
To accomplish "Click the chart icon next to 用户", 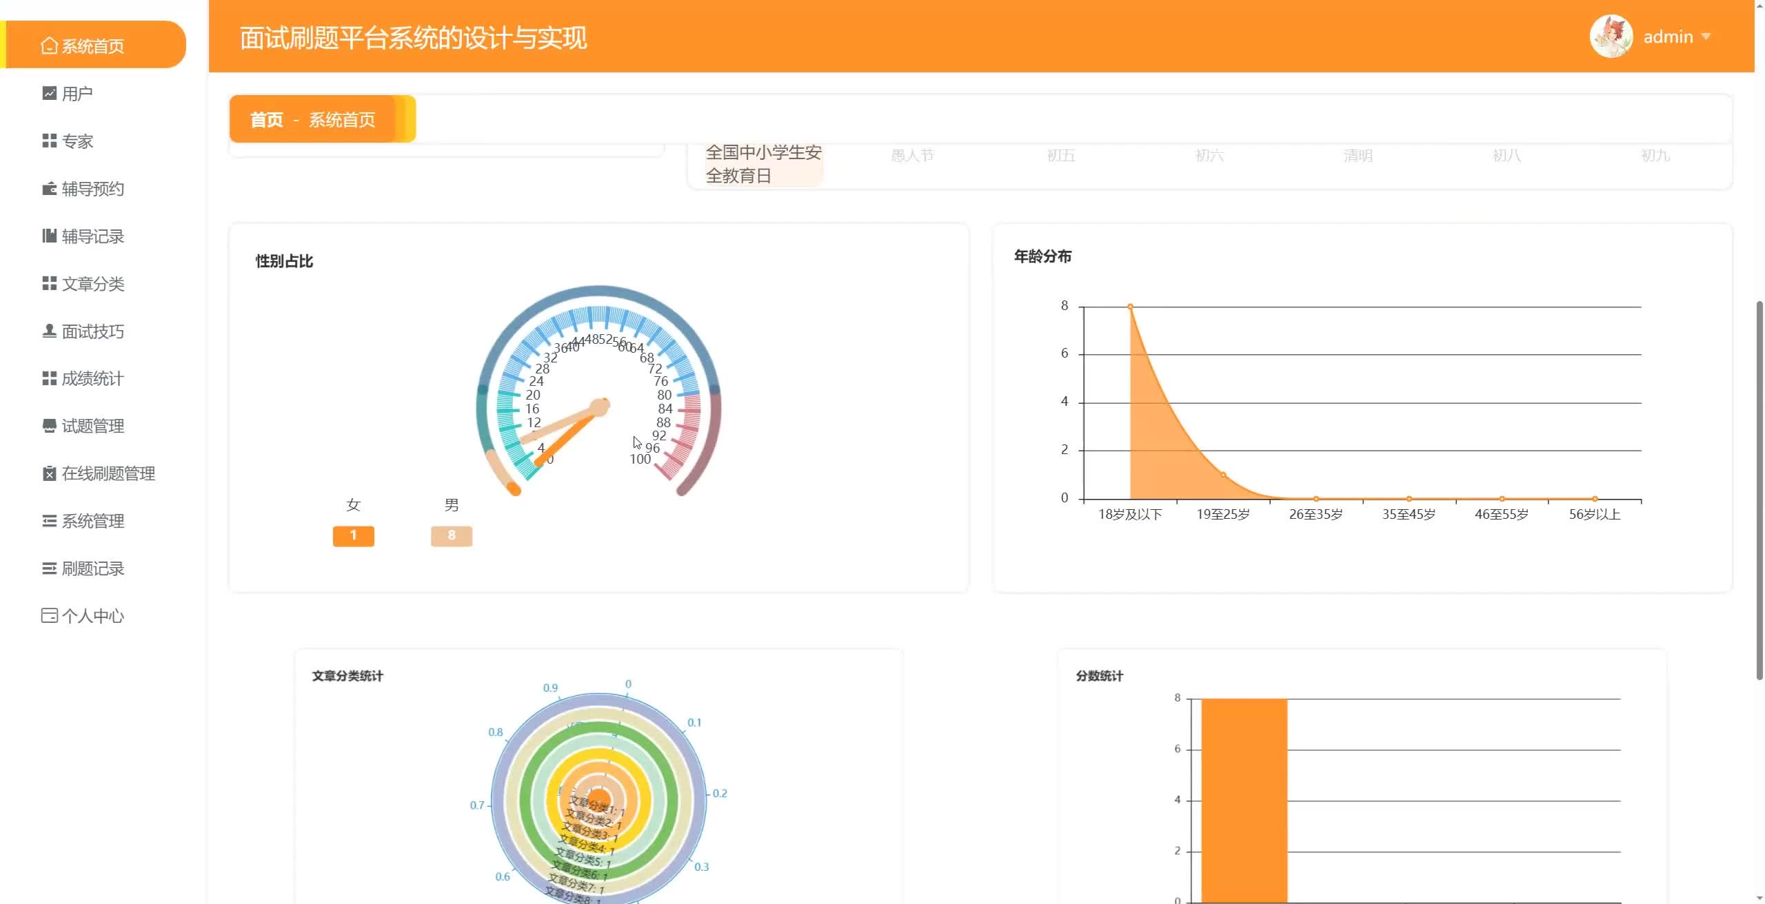I will click(x=49, y=93).
